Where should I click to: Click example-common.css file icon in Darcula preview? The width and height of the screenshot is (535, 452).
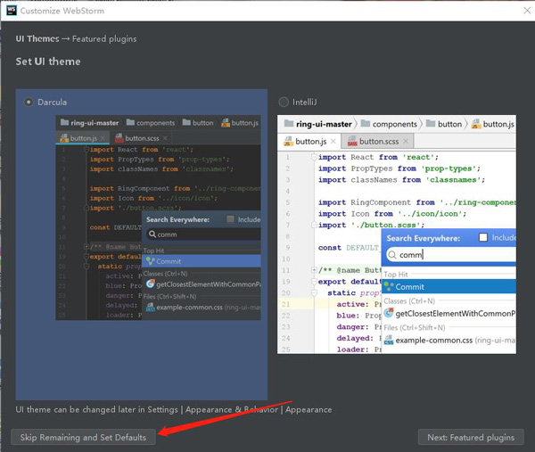pyautogui.click(x=151, y=307)
